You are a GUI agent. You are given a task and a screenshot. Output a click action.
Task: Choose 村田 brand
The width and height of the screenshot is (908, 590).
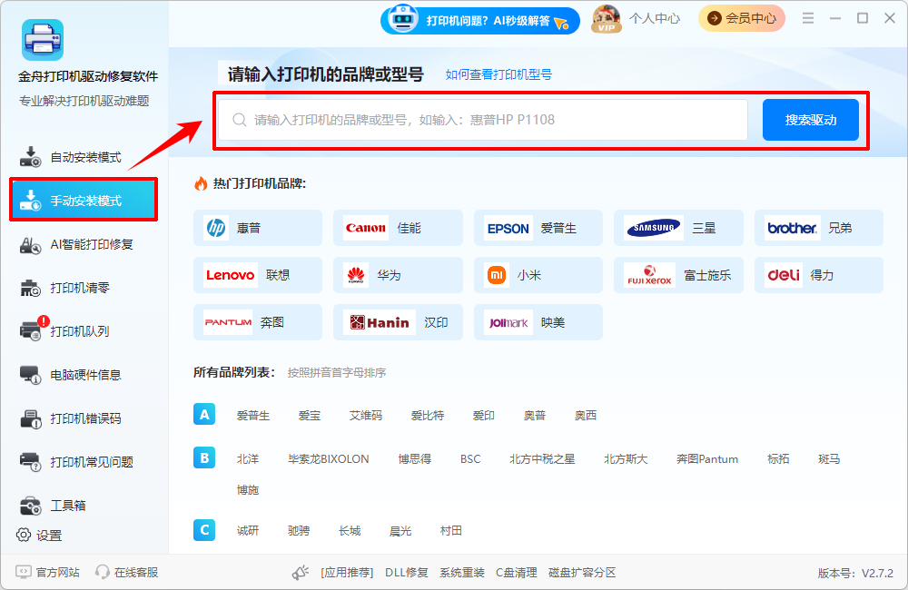[451, 530]
